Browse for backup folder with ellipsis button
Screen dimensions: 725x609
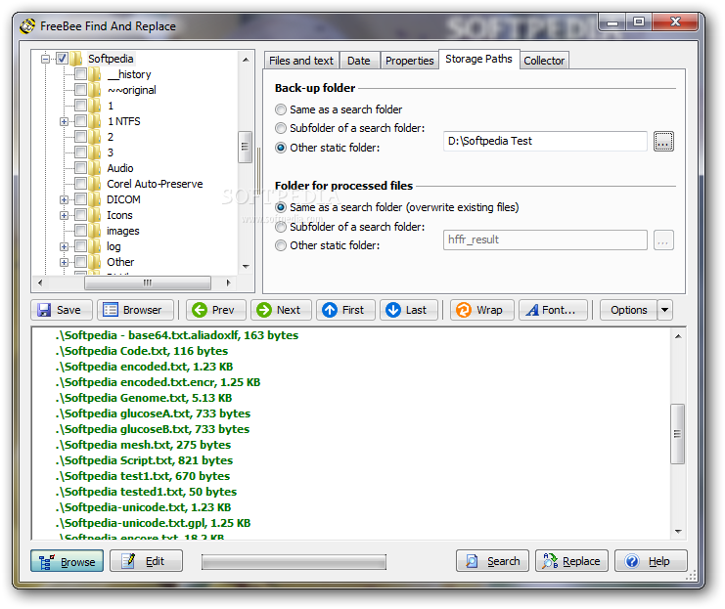663,141
